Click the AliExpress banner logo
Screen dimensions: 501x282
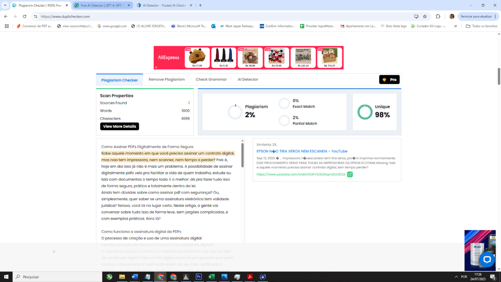tap(169, 58)
